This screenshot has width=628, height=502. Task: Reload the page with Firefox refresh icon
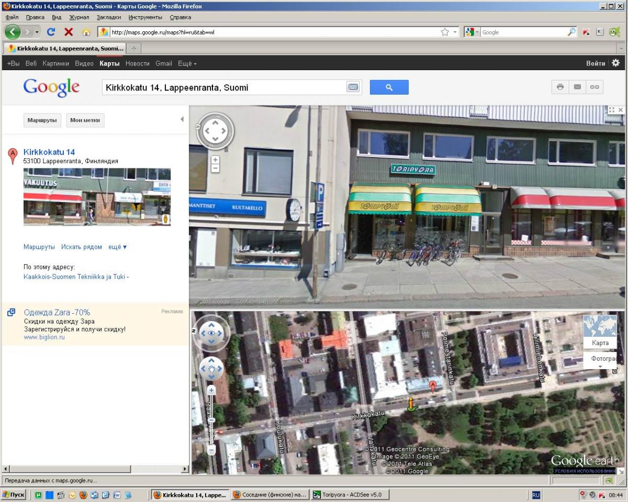pyautogui.click(x=51, y=32)
